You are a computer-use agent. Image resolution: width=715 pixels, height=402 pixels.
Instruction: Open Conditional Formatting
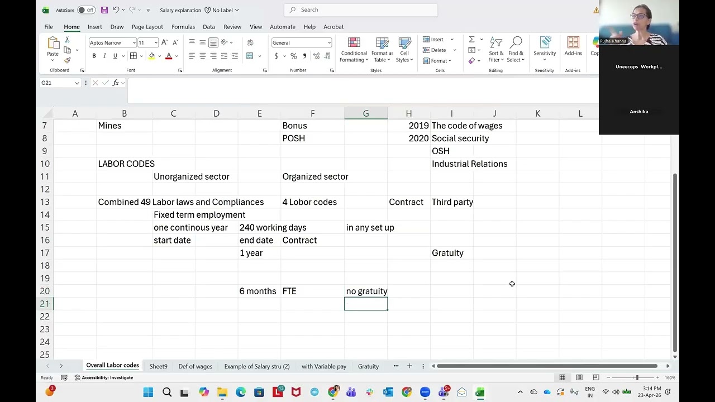point(354,50)
